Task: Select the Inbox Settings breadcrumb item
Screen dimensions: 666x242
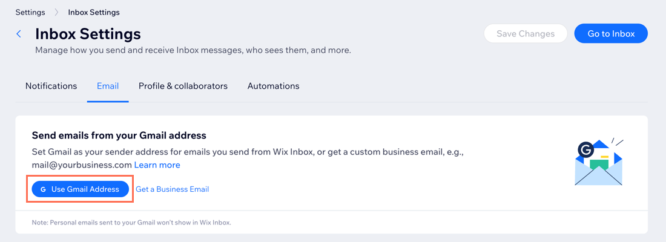Action: (94, 12)
